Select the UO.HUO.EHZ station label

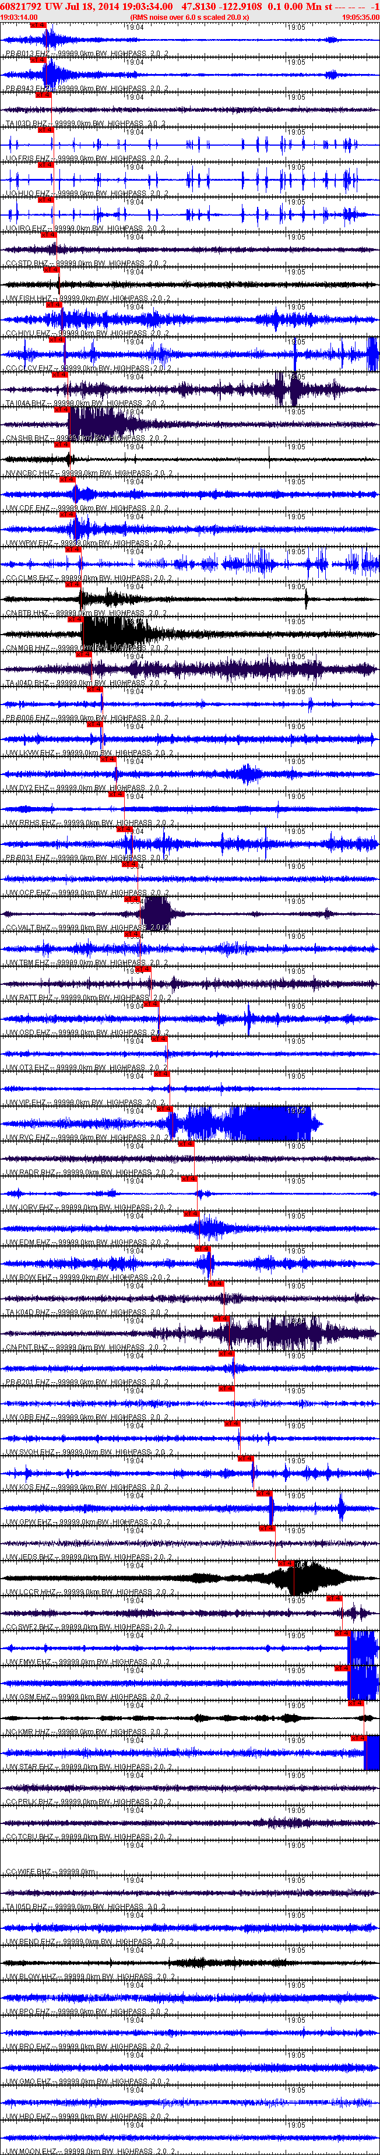(87, 193)
